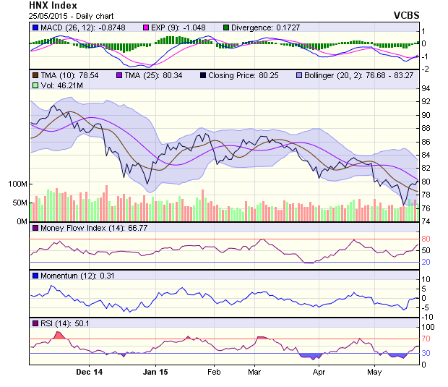
Task: Select the Dec 14 label on time axis
Action: click(x=90, y=372)
